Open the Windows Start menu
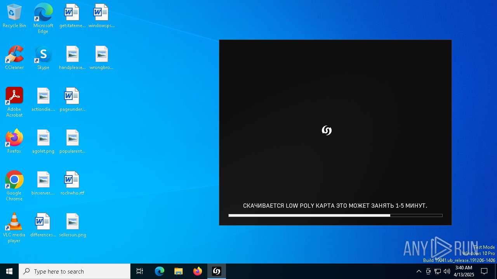 pos(9,271)
